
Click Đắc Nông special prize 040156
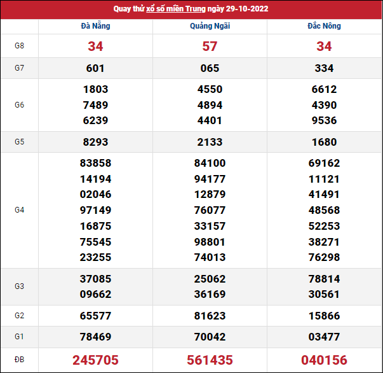pos(324,360)
